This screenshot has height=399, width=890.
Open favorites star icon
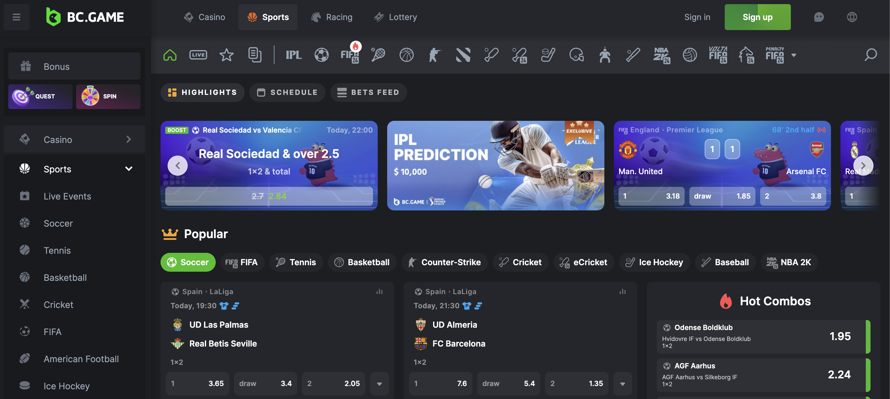point(226,55)
